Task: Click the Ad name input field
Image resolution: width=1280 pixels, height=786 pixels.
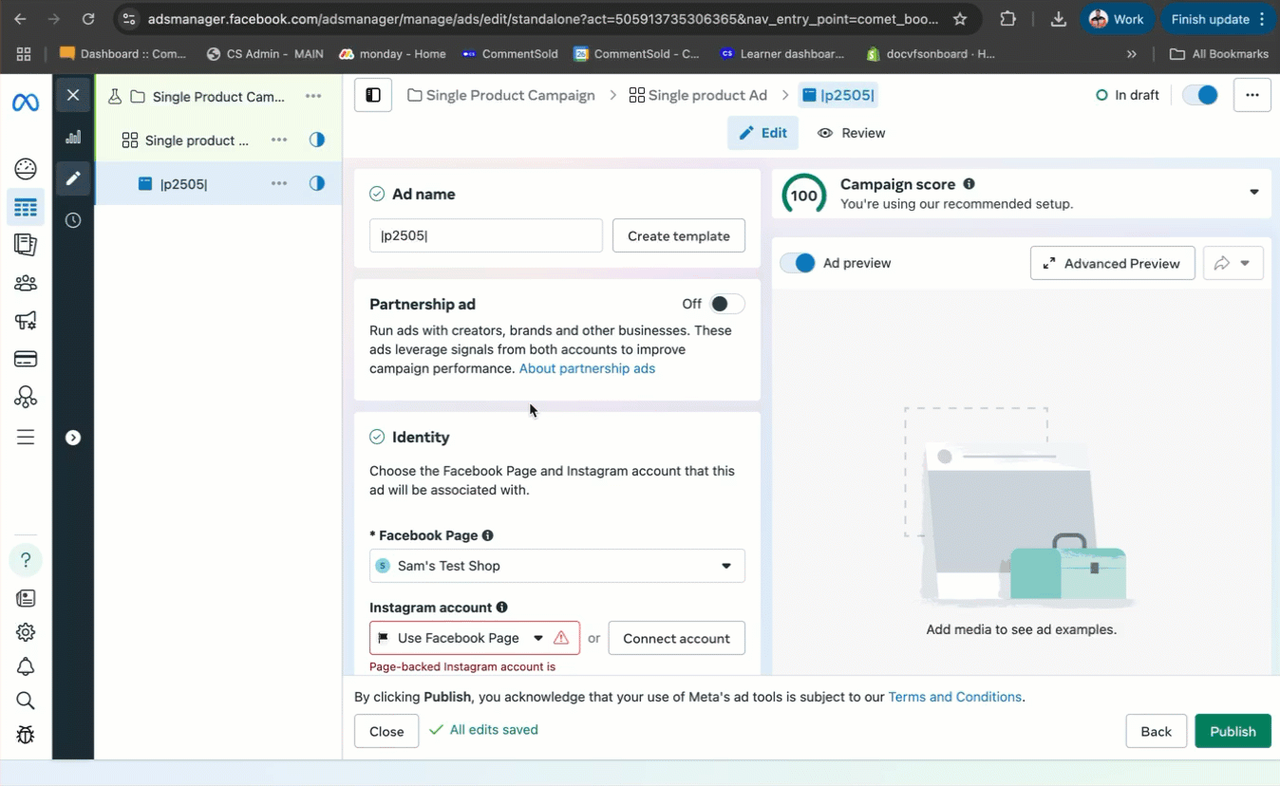Action: point(485,235)
